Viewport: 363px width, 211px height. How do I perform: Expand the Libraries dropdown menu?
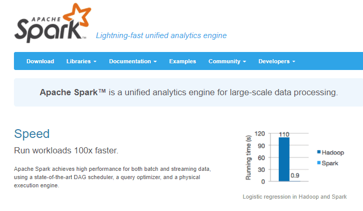point(81,61)
